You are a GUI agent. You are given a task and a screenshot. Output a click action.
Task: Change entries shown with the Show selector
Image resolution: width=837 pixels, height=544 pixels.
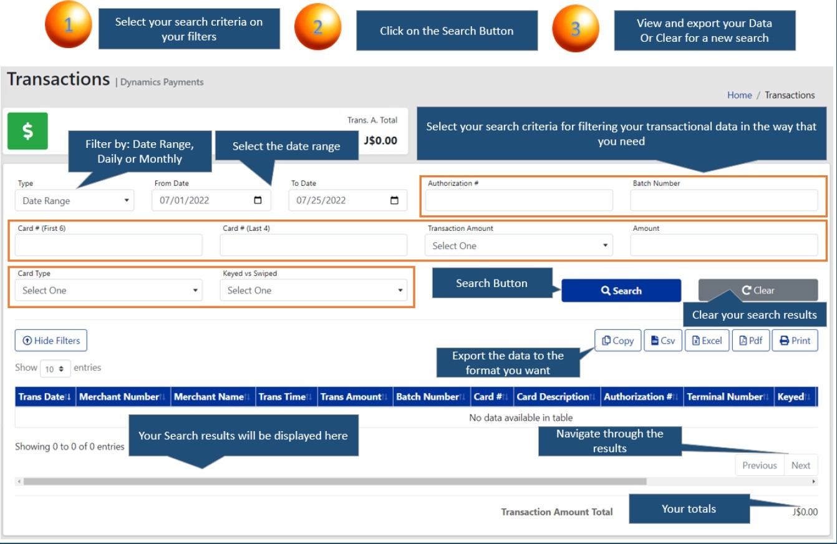[56, 367]
